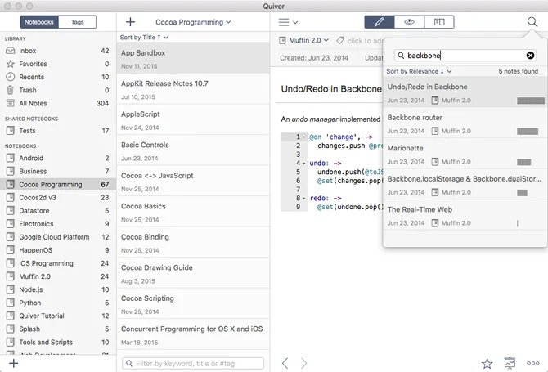Switch to edit mode with pencil toggle

click(x=379, y=22)
